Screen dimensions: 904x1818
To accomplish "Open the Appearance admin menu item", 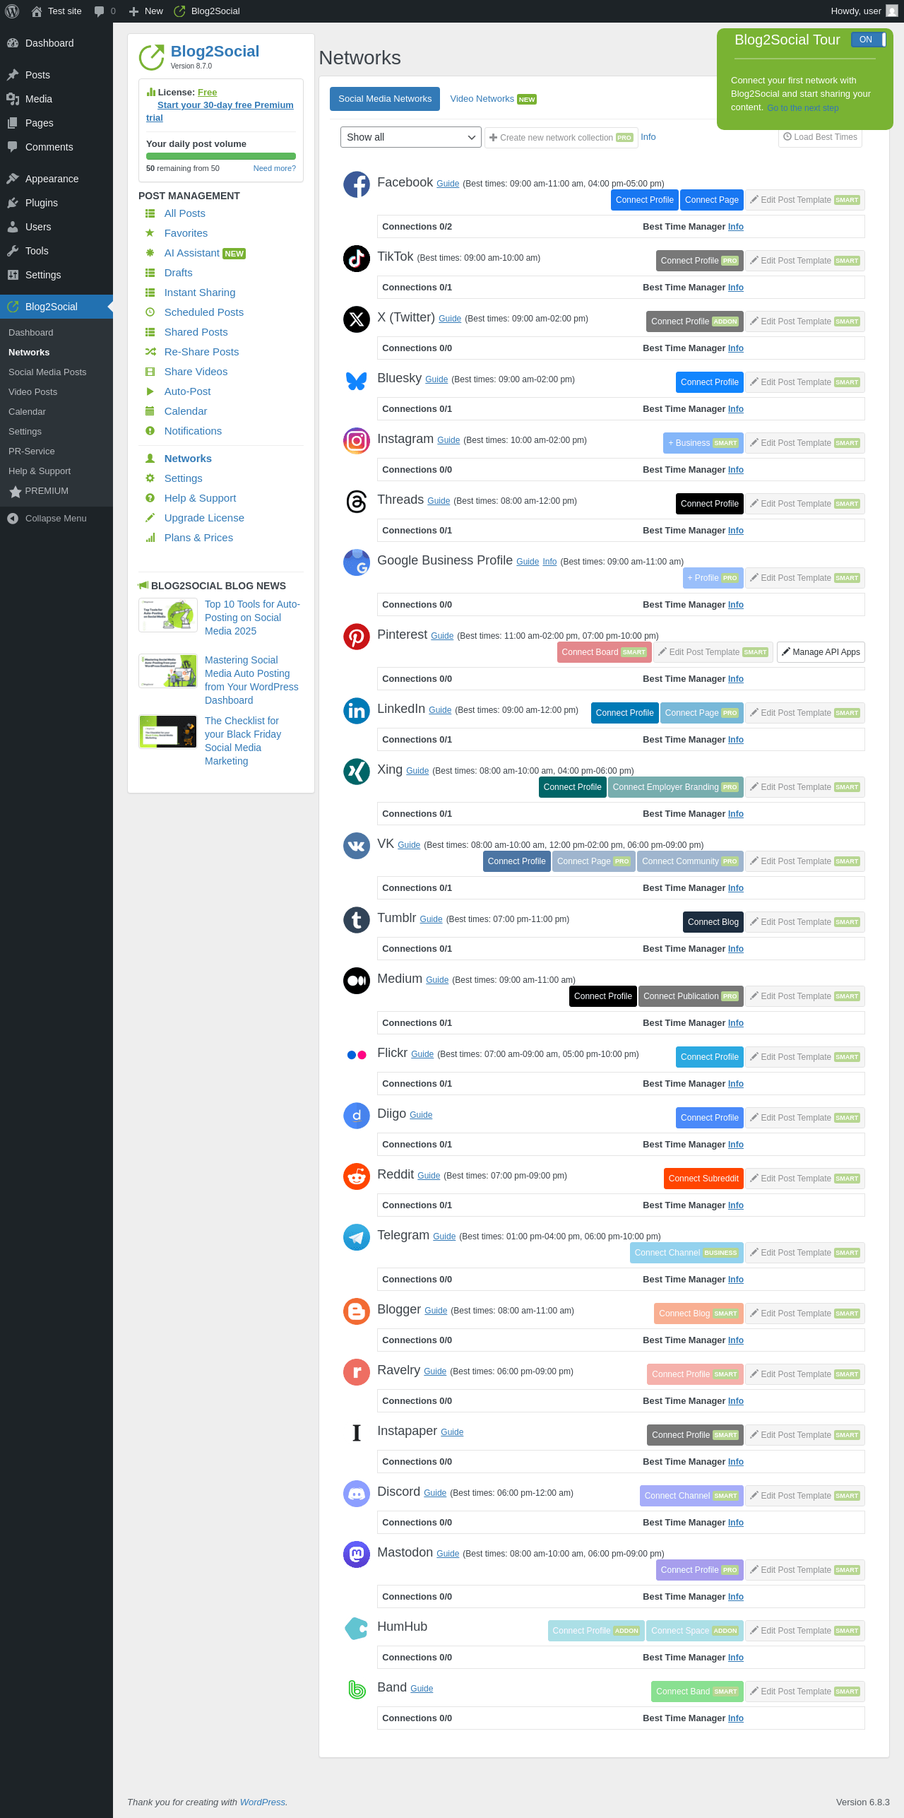I will click(56, 179).
